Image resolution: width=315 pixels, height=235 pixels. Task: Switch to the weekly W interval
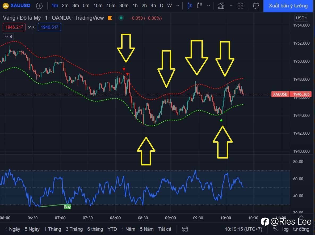pos(170,6)
